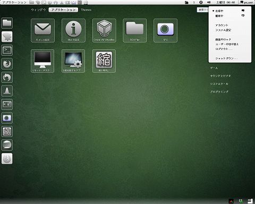
Task: Filter apps by システムツール category
Action: (219, 84)
